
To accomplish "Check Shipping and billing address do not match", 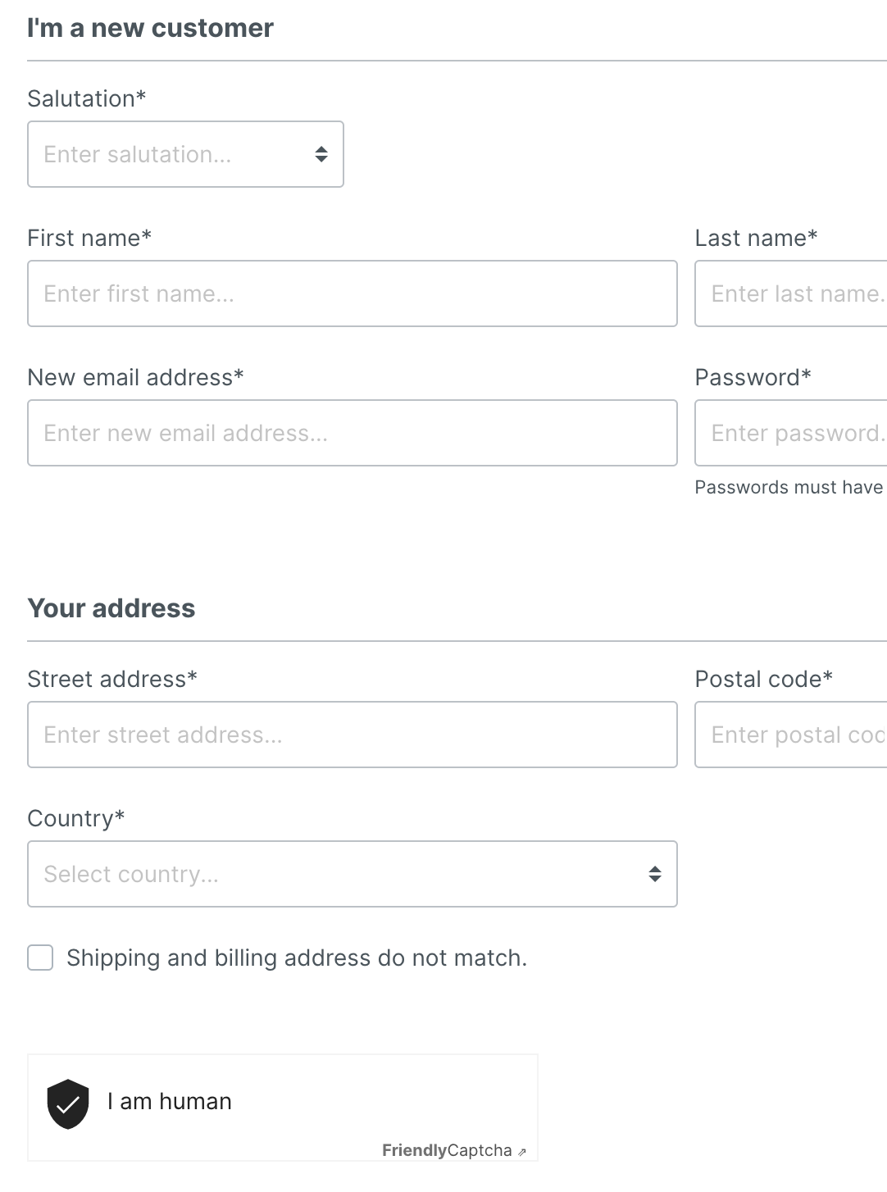I will point(40,958).
